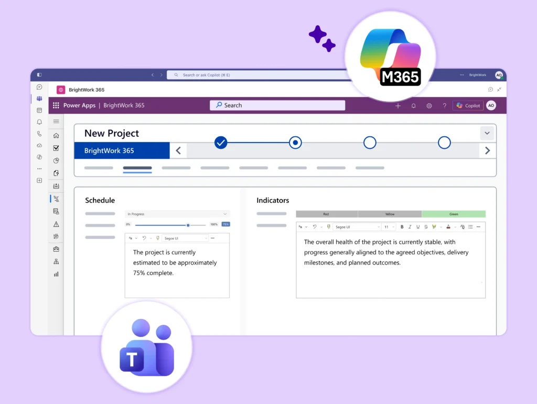
Task: Apply red font color in Indicators editor
Action: (448, 227)
